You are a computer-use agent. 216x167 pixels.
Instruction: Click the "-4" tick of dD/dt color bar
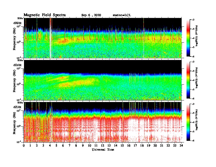coord(193,80)
